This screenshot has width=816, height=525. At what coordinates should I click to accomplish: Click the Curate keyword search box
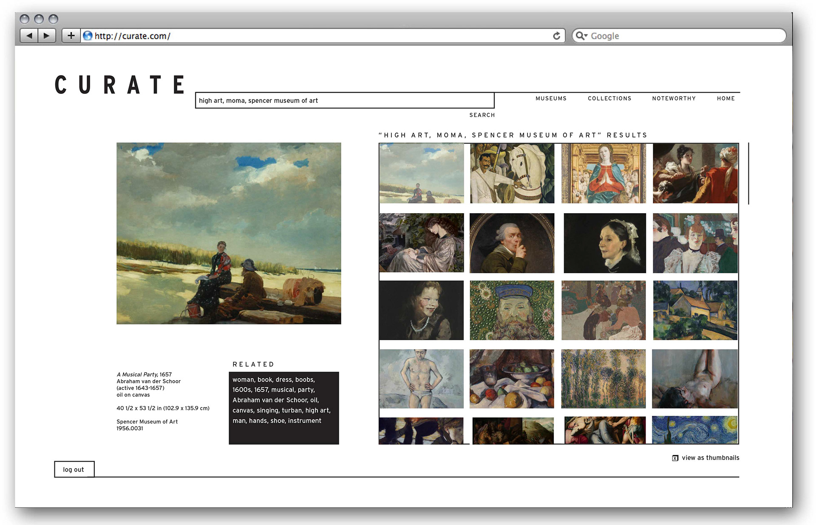[345, 100]
